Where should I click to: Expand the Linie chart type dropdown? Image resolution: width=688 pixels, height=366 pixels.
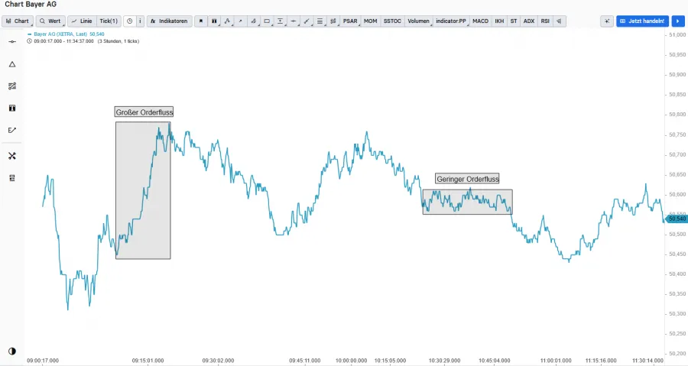click(x=81, y=21)
